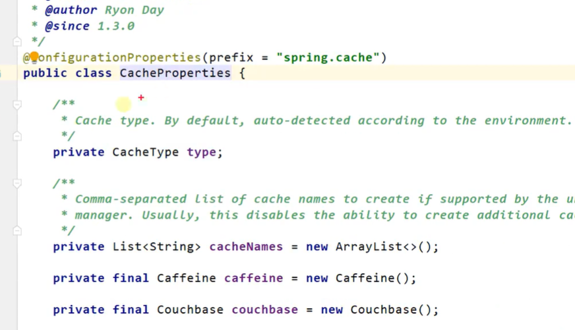Click the prefix attribute name in the annotation
The height and width of the screenshot is (330, 575).
[231, 57]
